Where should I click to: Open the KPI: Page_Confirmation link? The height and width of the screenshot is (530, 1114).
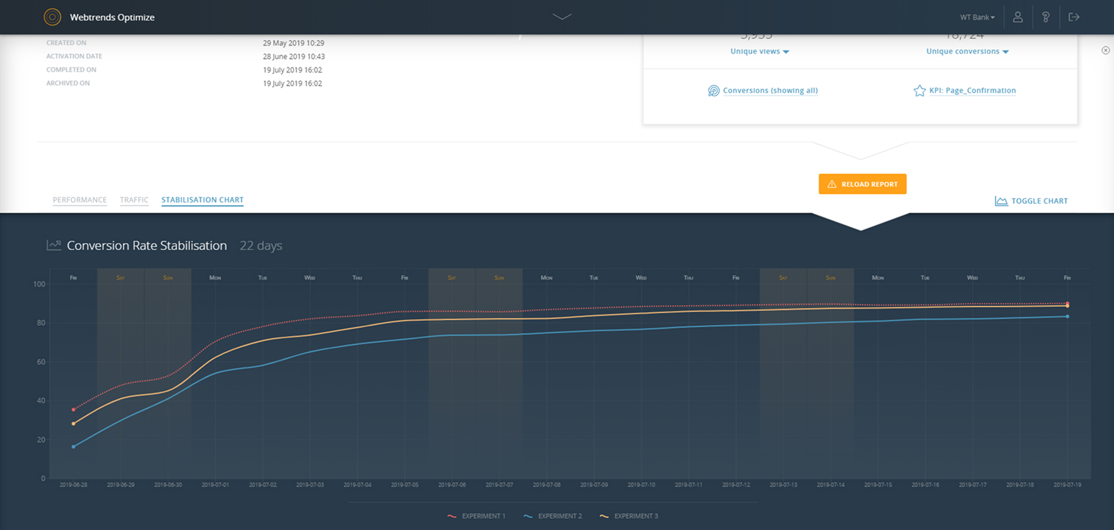click(x=973, y=90)
